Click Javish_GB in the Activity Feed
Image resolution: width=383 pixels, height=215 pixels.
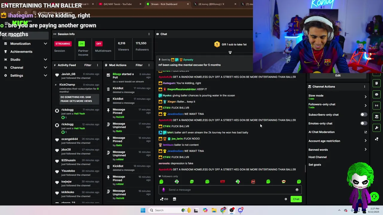coord(68,74)
